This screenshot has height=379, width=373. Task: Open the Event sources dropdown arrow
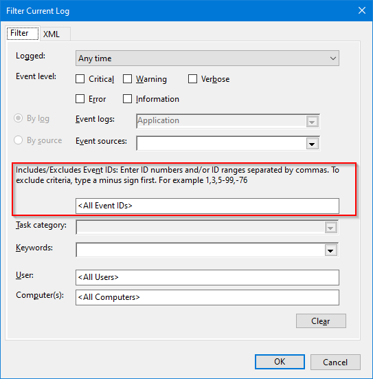pyautogui.click(x=312, y=144)
